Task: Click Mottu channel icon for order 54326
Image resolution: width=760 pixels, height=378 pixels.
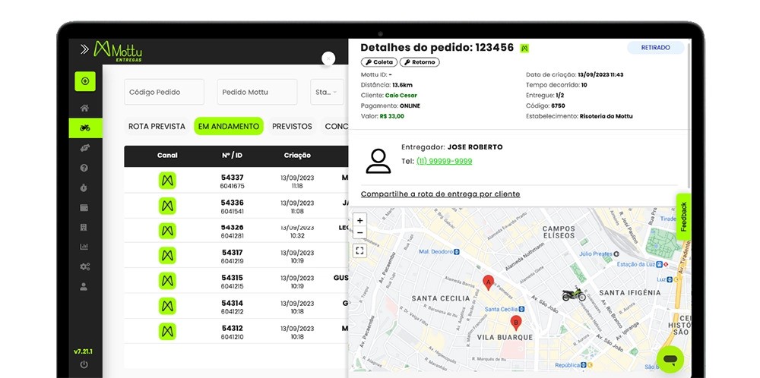Action: (x=167, y=231)
